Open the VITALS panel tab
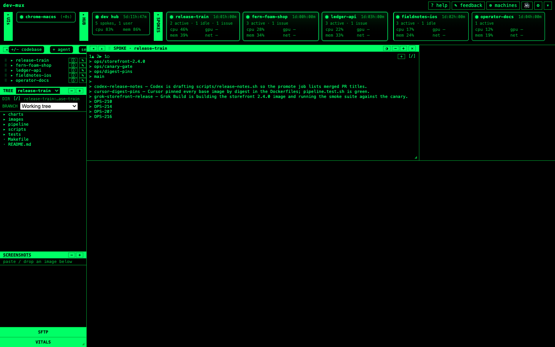The height and width of the screenshot is (347, 555). click(43, 342)
